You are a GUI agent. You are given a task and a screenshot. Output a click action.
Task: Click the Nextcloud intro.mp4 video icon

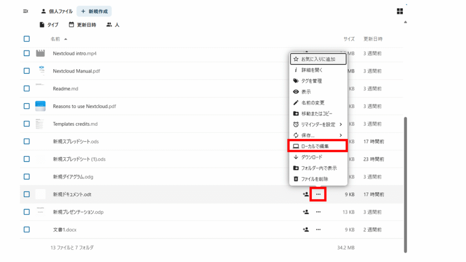pos(41,53)
